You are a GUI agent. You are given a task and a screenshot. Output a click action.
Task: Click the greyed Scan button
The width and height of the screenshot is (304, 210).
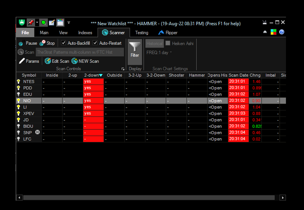pos(26,52)
